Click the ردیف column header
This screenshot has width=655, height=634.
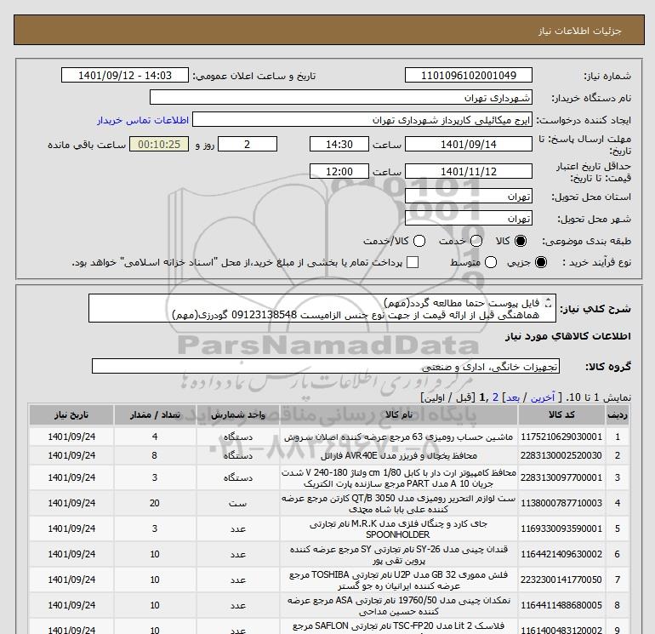pos(617,414)
